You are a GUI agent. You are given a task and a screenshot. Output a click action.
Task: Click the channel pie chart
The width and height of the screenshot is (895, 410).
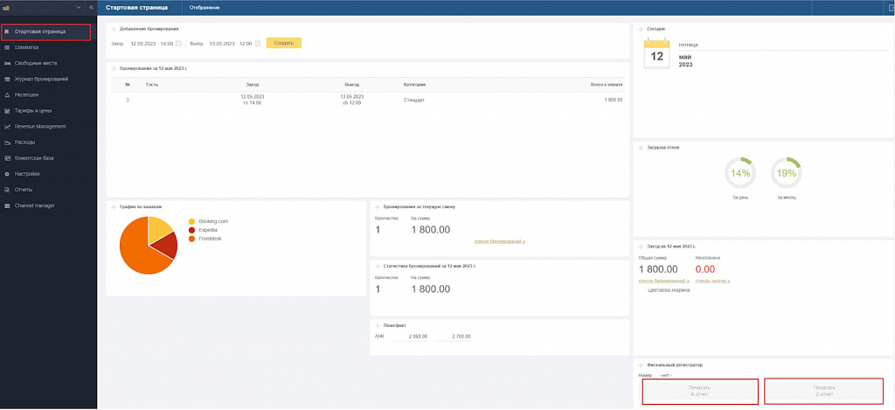149,246
